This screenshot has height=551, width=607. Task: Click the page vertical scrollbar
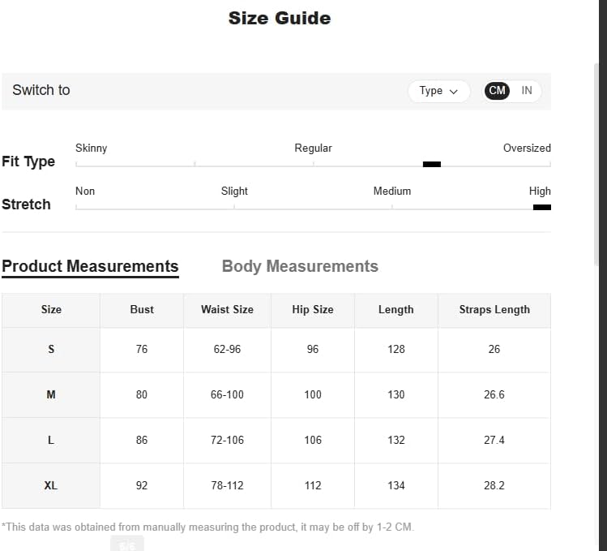(x=596, y=163)
